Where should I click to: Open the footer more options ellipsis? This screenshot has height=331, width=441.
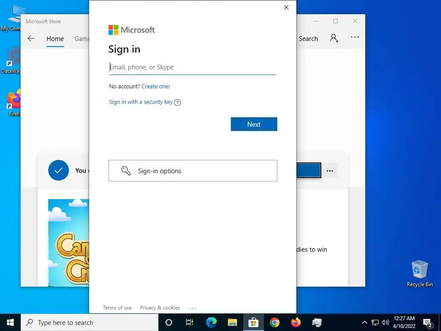192,308
